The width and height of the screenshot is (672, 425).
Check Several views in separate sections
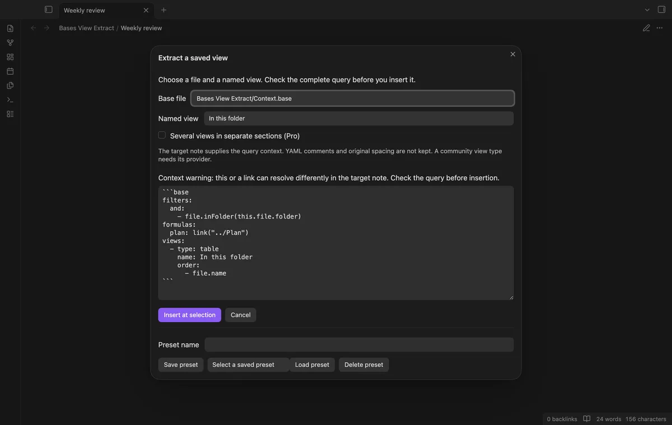click(162, 135)
